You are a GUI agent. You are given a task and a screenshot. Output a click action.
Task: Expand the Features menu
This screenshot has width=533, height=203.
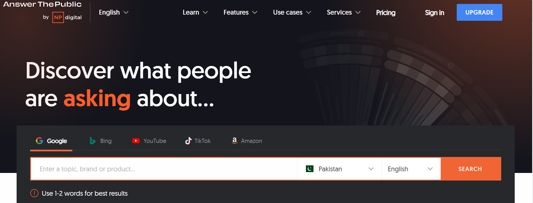[x=240, y=12]
